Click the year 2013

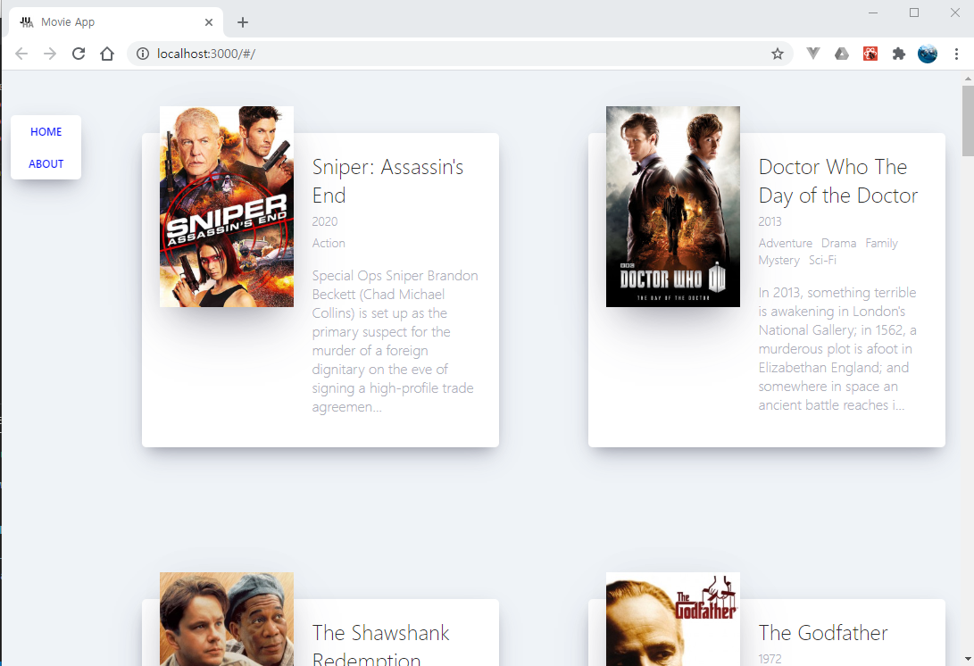point(770,221)
